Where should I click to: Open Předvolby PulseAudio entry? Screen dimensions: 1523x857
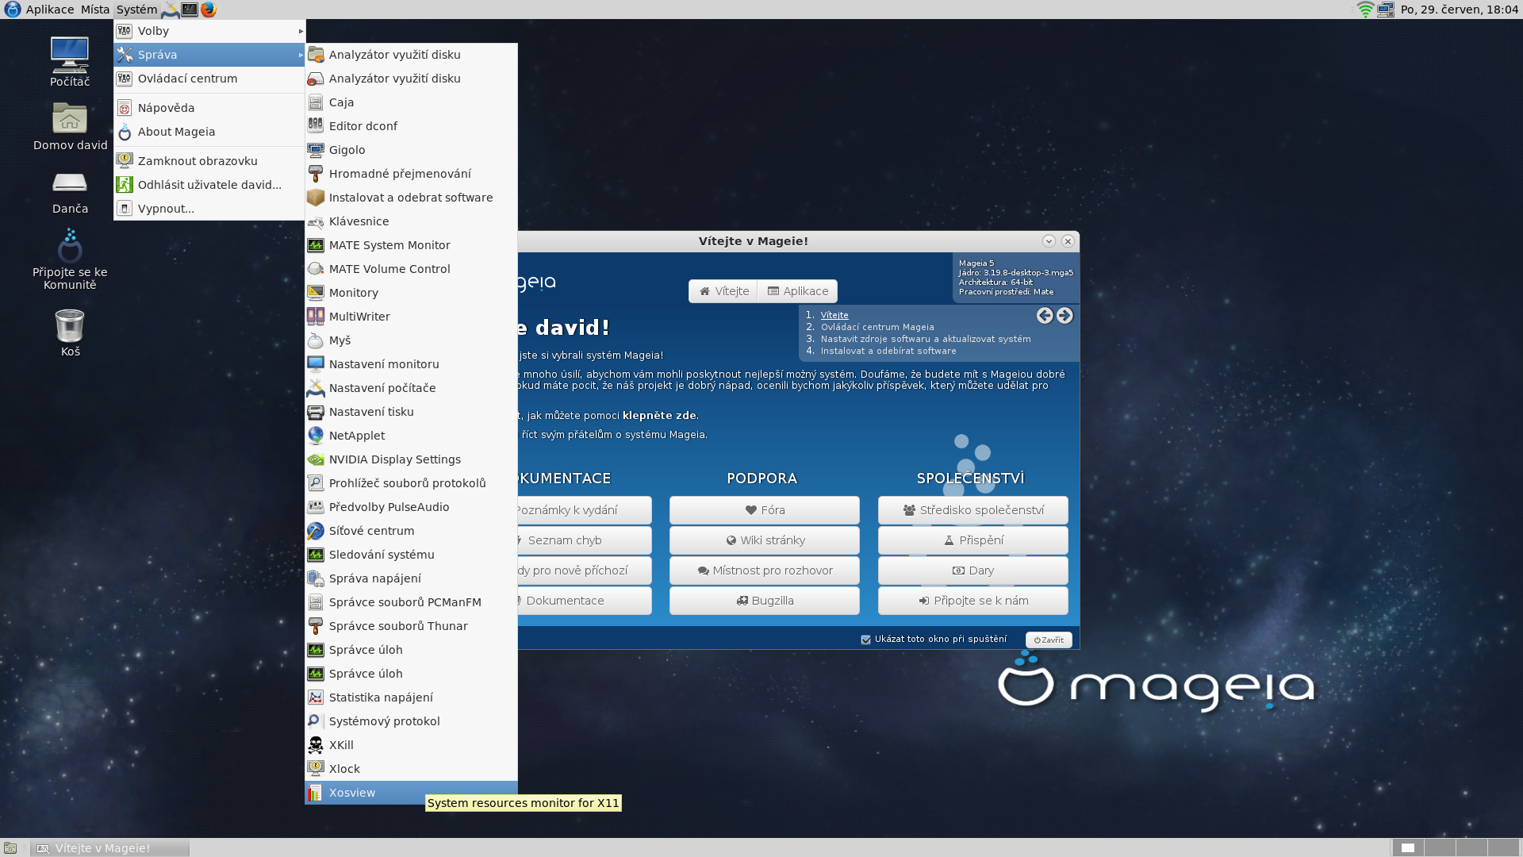point(411,507)
